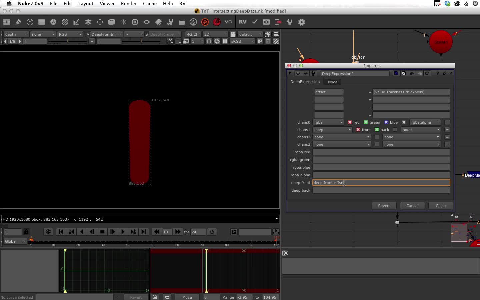Click the RV toolbar icon
The image size is (480, 300).
[243, 22]
